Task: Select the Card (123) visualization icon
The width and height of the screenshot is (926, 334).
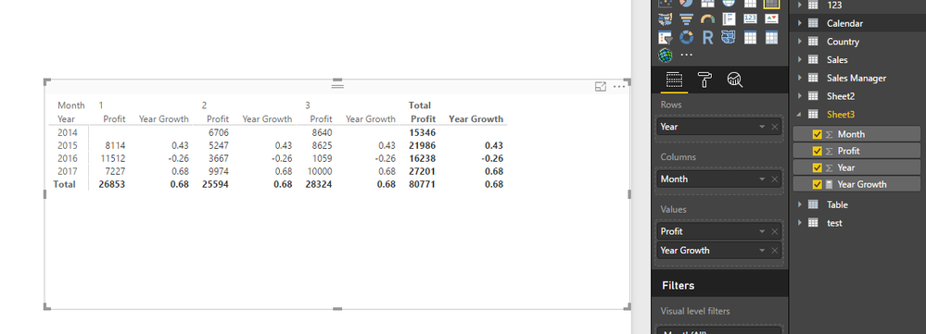Action: tap(750, 19)
